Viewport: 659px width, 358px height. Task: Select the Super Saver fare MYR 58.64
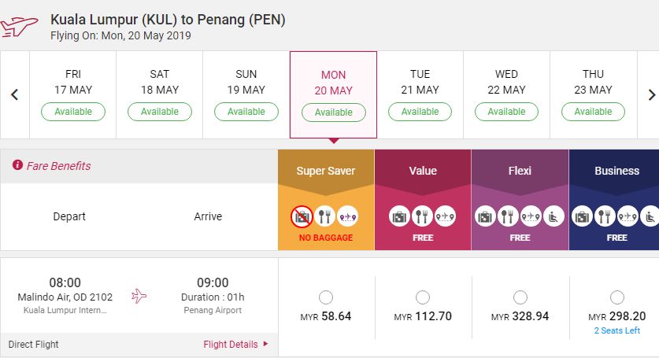click(326, 297)
